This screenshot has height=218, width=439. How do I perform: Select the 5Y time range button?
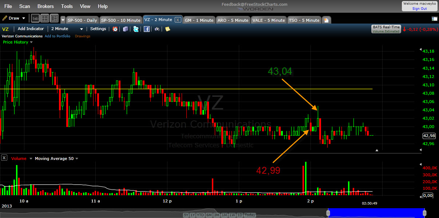pyautogui.click(x=186, y=215)
